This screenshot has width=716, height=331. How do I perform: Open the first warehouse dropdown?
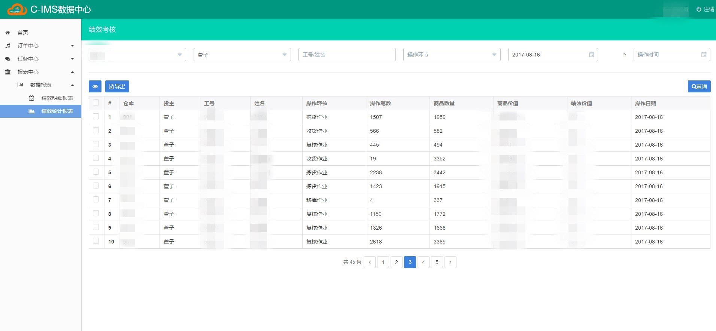coord(137,55)
